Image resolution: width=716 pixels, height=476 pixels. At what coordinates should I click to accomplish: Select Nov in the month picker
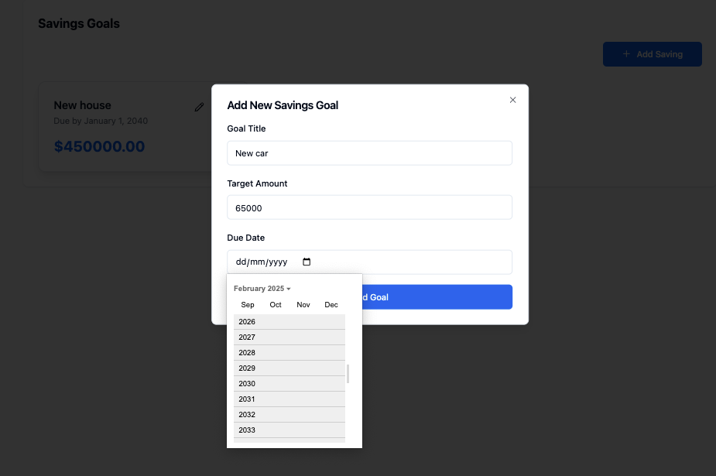click(303, 305)
